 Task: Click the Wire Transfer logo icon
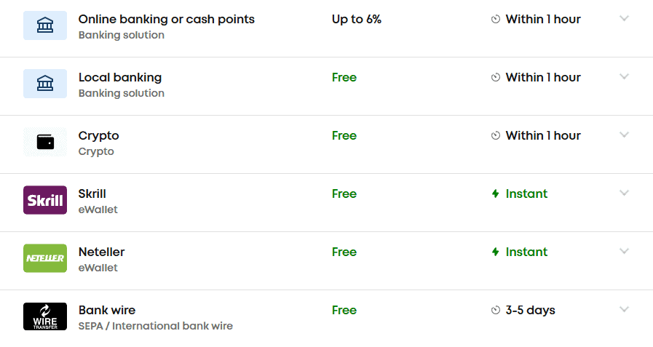click(45, 316)
